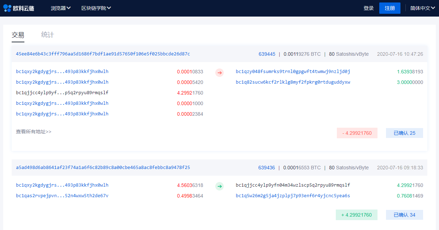Click 80 Satoshis/vByte in second transaction
Image resolution: width=439 pixels, height=230 pixels.
[349, 168]
